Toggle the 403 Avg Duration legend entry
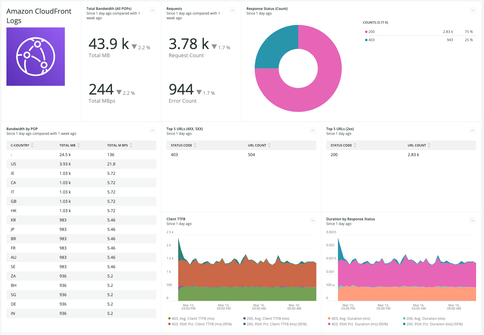 [x=350, y=318]
